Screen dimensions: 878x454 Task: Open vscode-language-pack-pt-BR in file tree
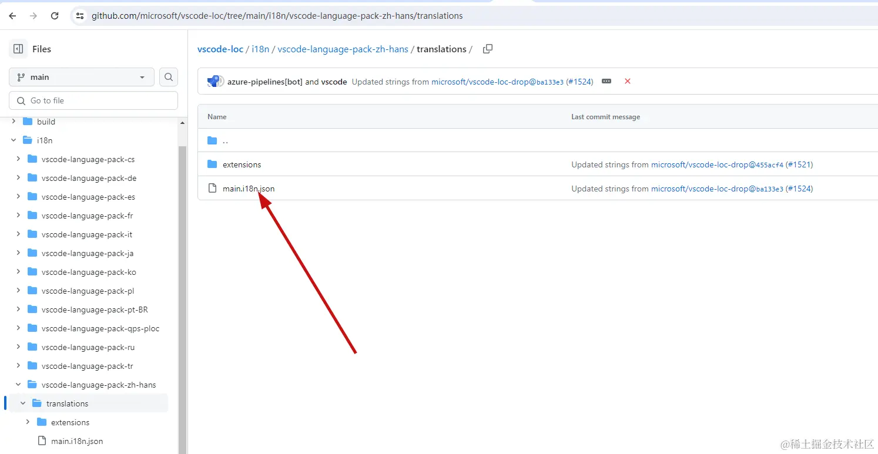(95, 310)
